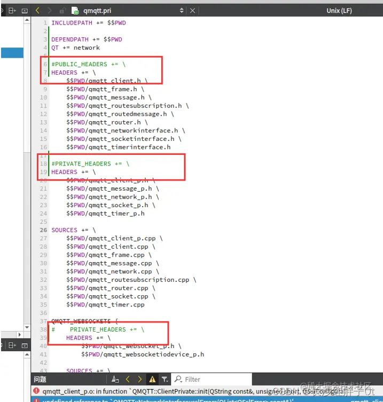Click $$PWD/qmqtt_network.cpp line
This screenshot has height=402, width=383.
tap(113, 272)
